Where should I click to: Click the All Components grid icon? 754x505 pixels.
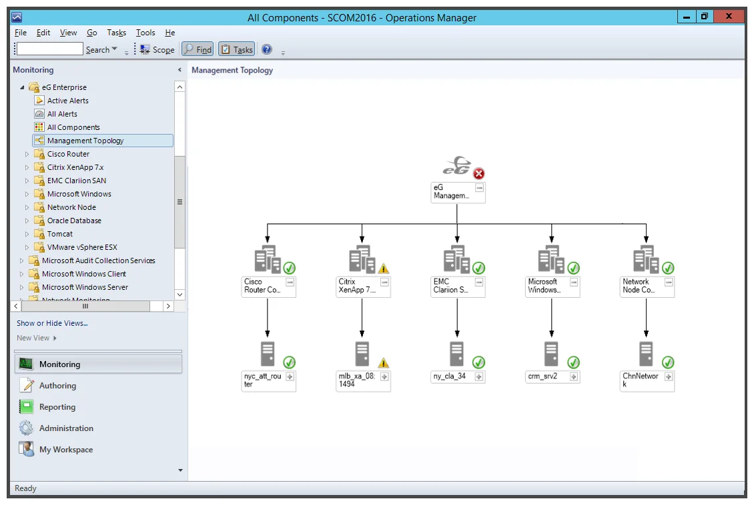tap(39, 127)
